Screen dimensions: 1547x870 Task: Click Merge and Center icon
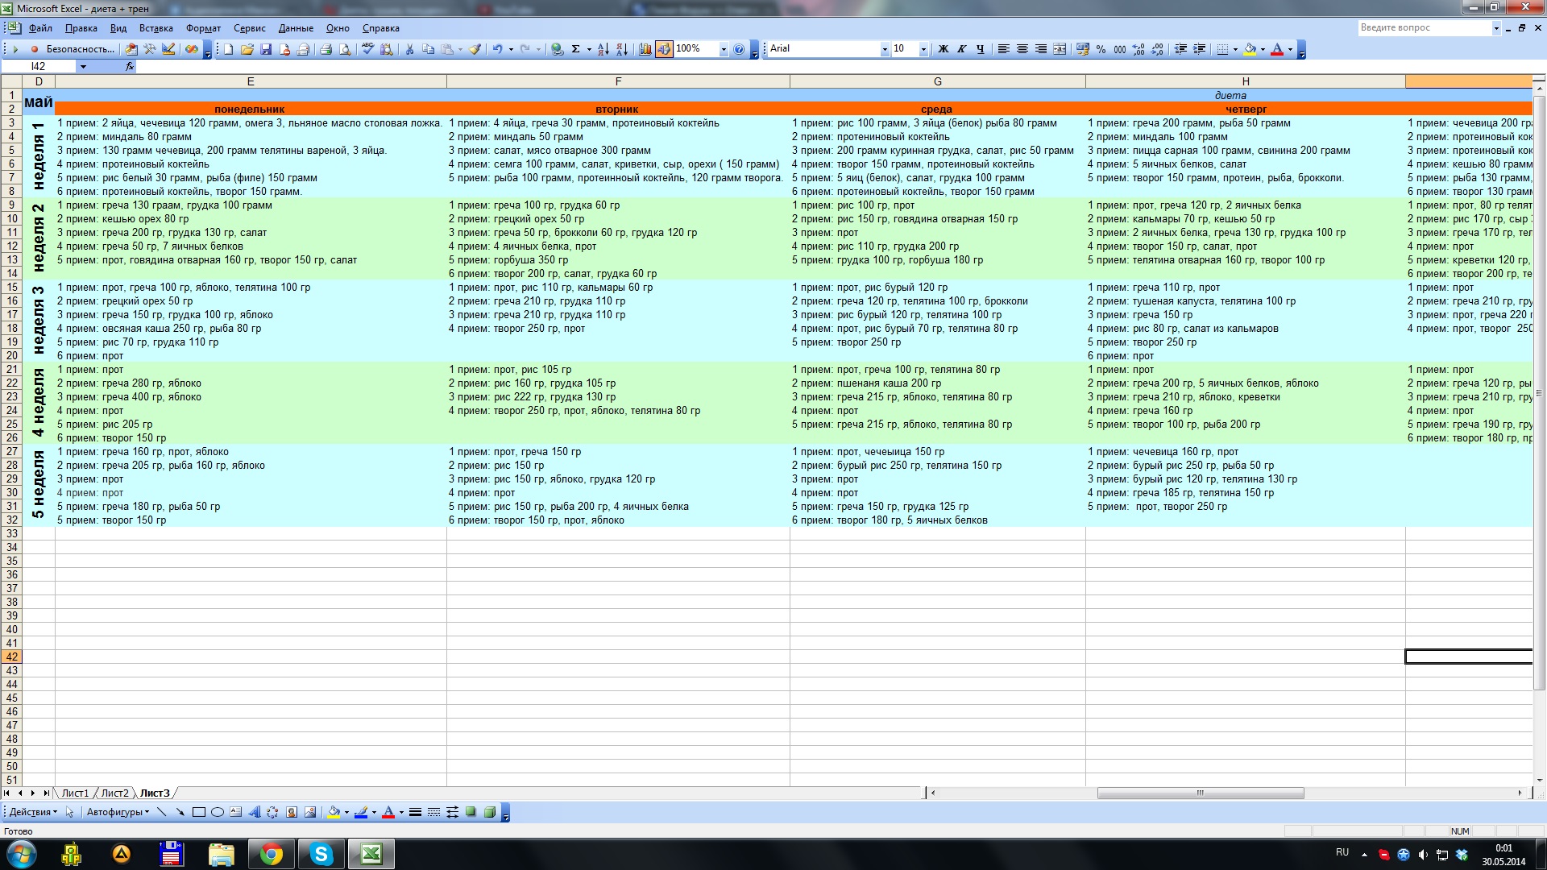coord(1060,49)
